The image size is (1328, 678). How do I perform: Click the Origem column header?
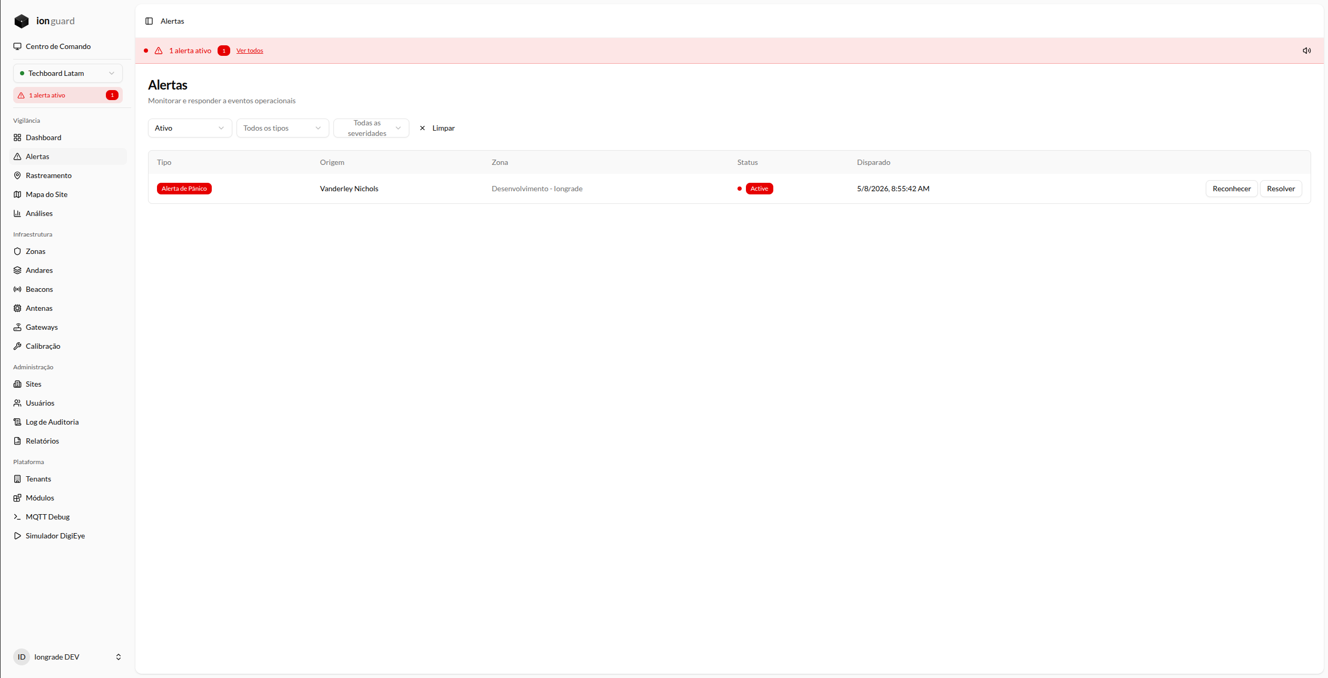point(332,162)
